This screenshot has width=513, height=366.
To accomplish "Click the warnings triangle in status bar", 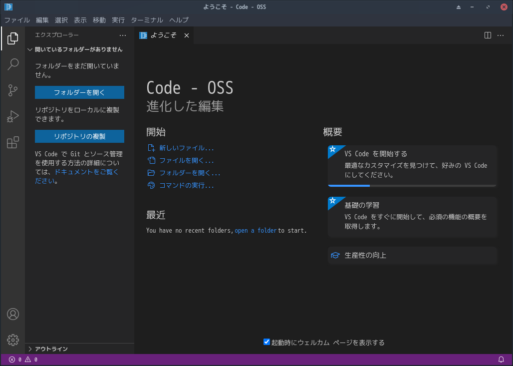I will pyautogui.click(x=28, y=360).
